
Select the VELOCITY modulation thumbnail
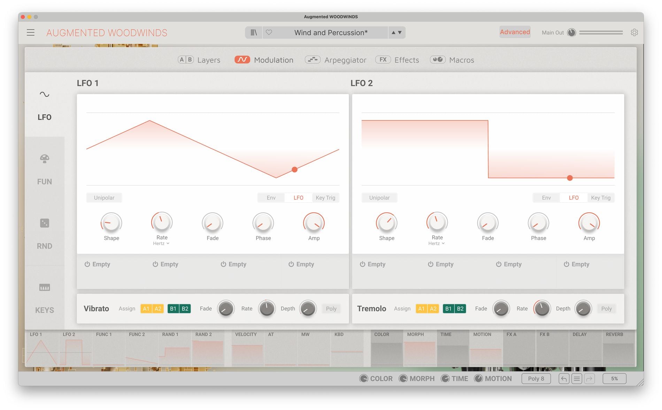[247, 348]
